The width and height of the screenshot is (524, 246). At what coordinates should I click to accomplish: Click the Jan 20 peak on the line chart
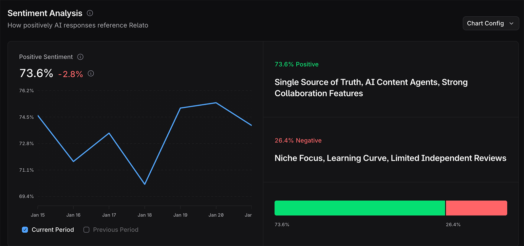[216, 103]
